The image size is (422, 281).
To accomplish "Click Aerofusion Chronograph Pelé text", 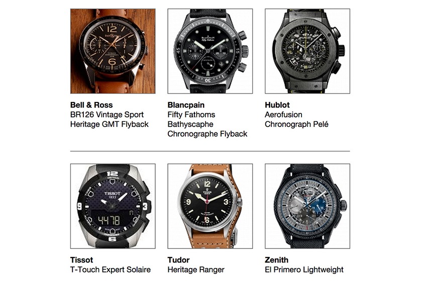I will point(296,119).
